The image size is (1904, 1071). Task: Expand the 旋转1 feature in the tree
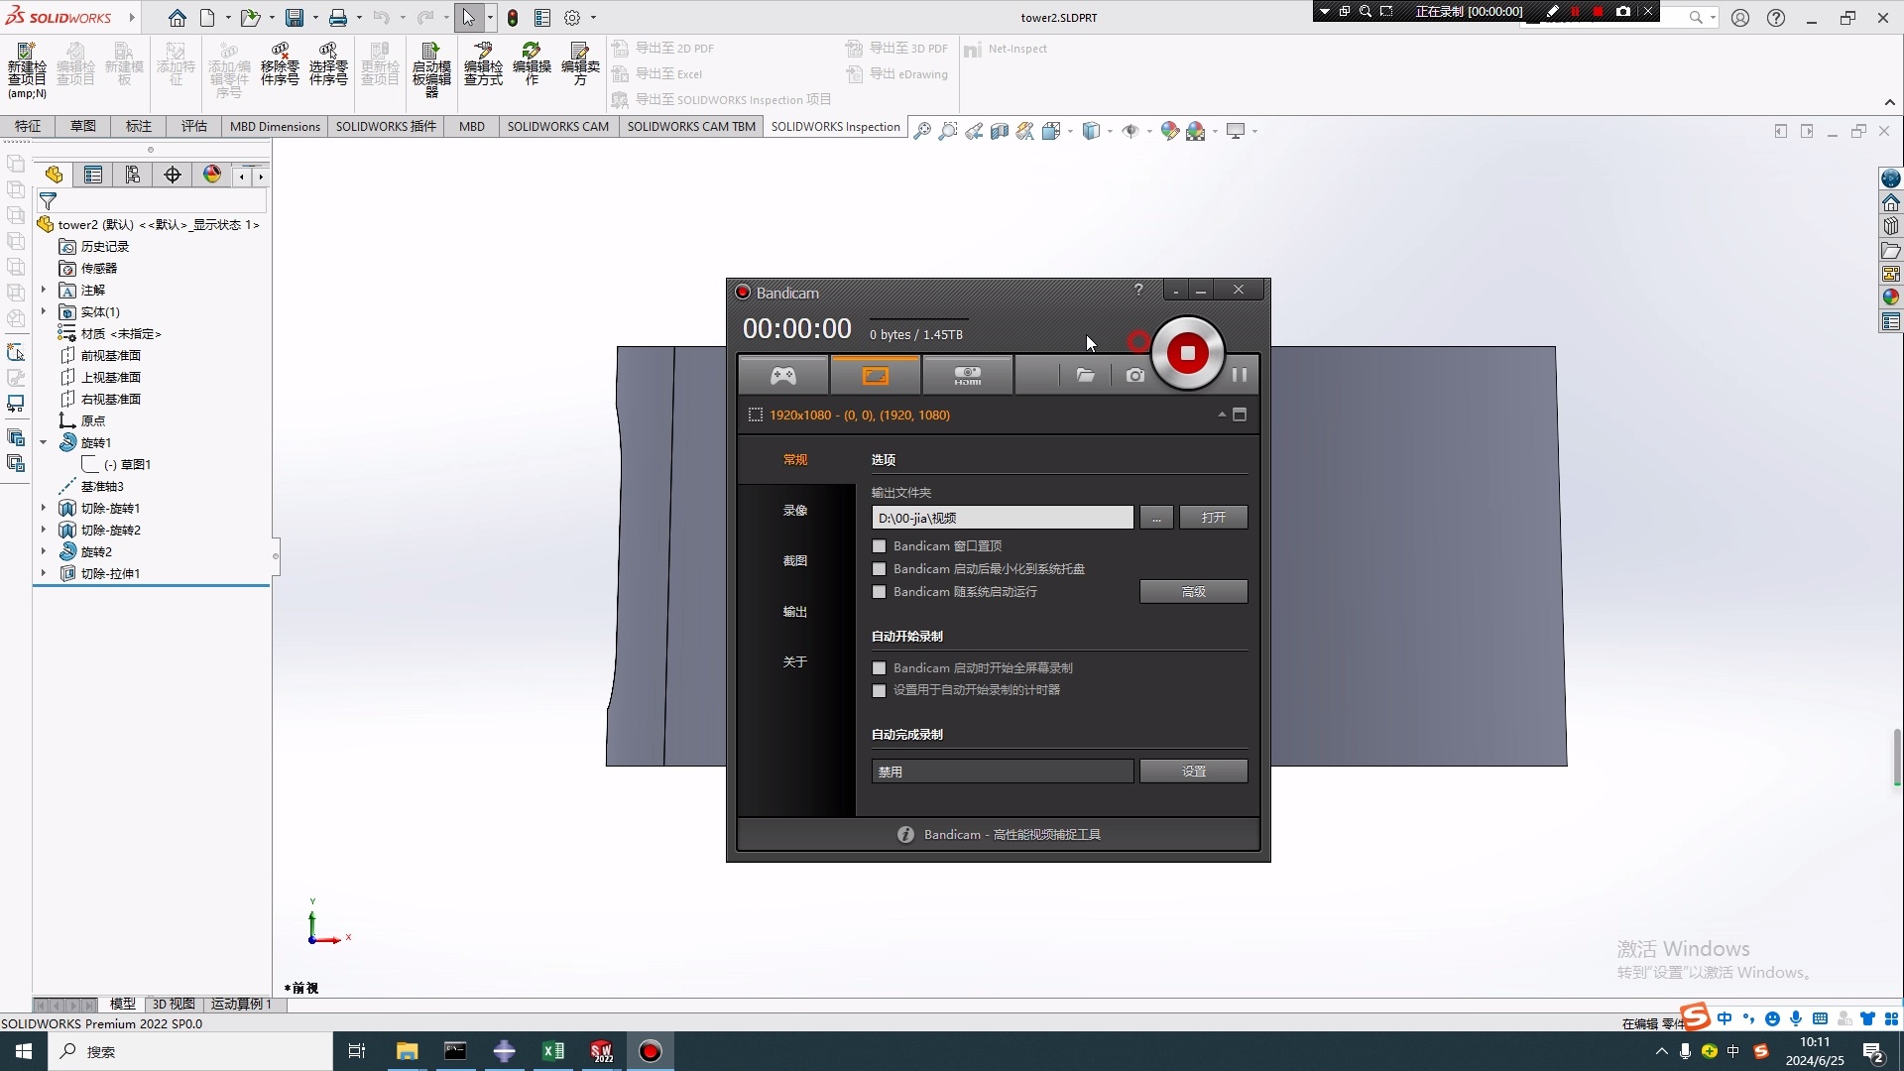click(43, 442)
